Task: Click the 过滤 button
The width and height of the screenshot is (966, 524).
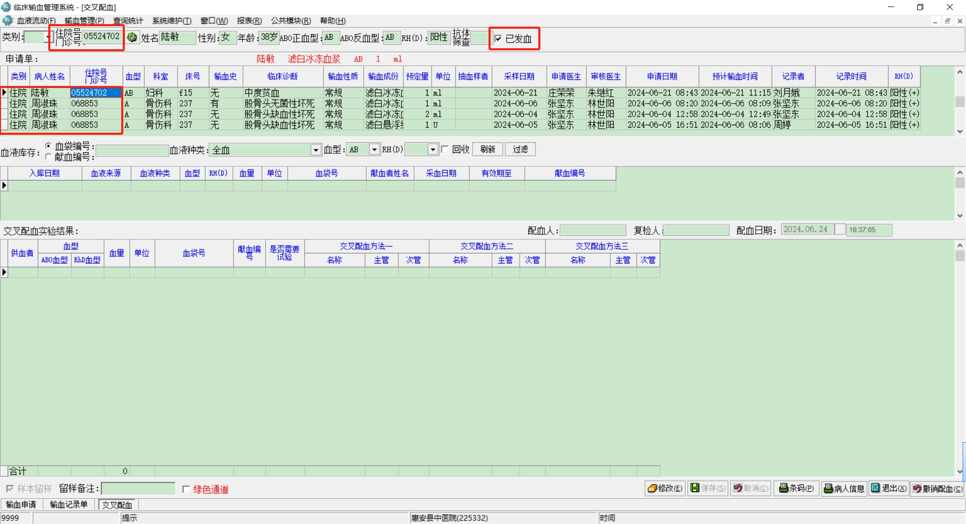Action: 520,149
